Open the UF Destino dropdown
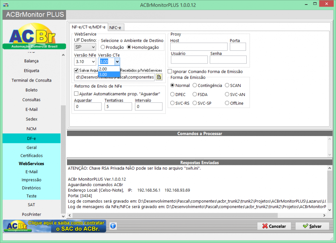 pos(85,47)
